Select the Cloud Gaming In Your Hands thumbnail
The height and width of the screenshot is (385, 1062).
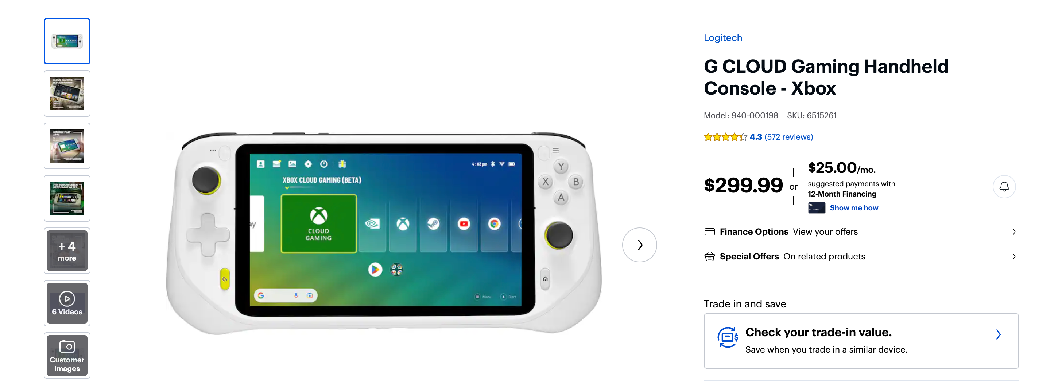(x=67, y=94)
